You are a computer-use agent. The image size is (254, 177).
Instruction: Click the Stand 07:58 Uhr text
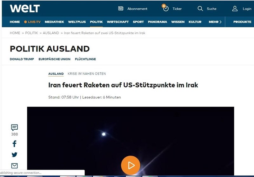click(63, 97)
